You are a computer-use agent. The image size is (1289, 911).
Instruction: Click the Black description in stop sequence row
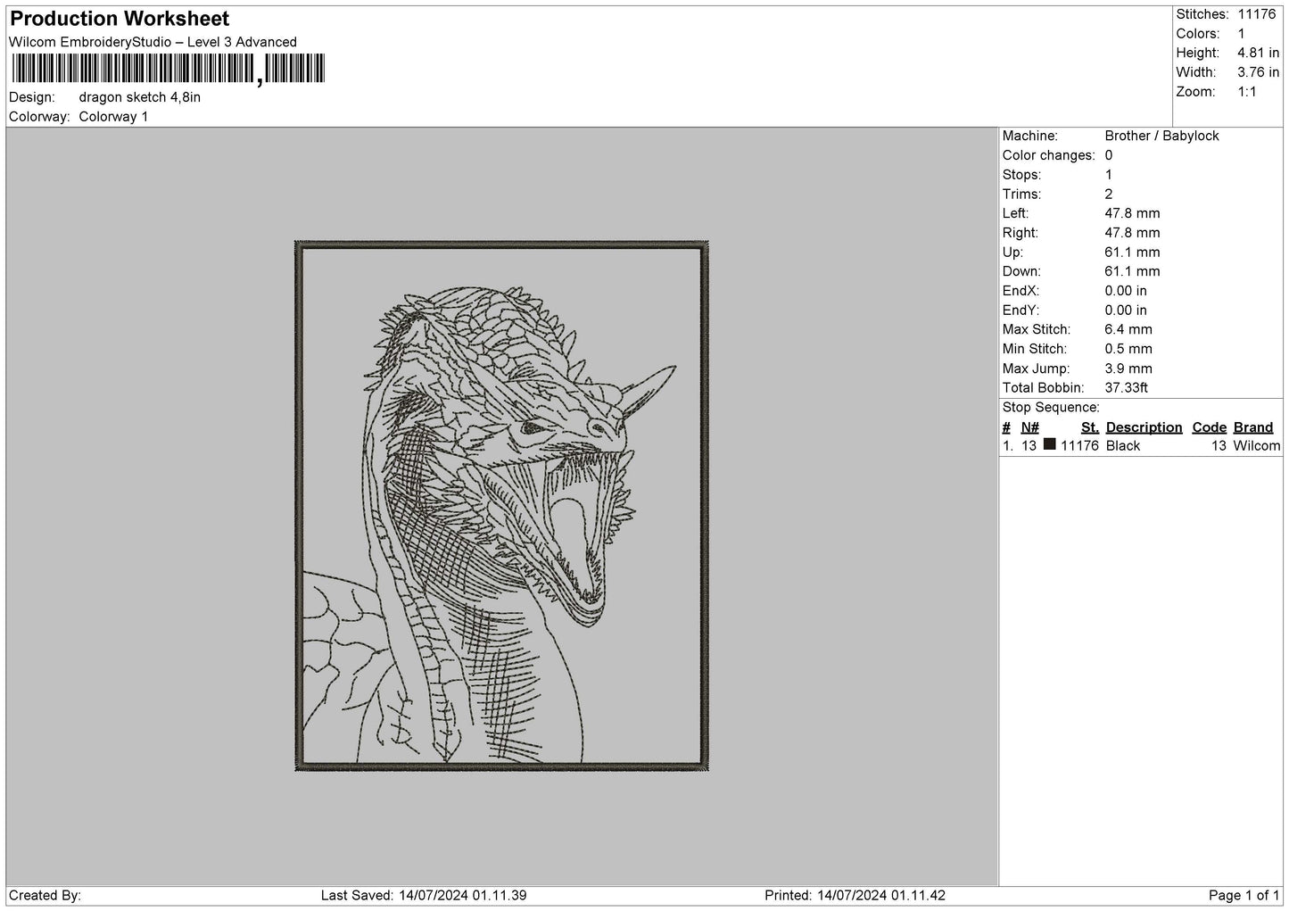(1123, 446)
